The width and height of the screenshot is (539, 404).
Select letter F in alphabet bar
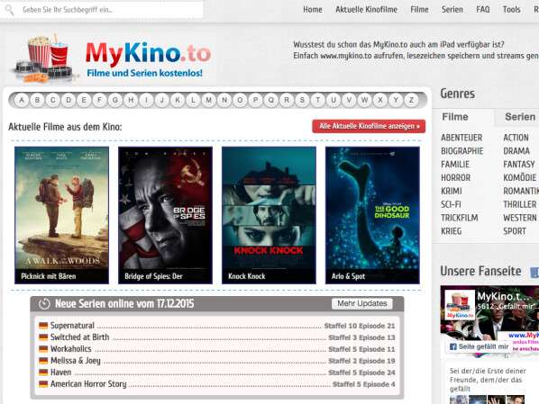point(100,100)
